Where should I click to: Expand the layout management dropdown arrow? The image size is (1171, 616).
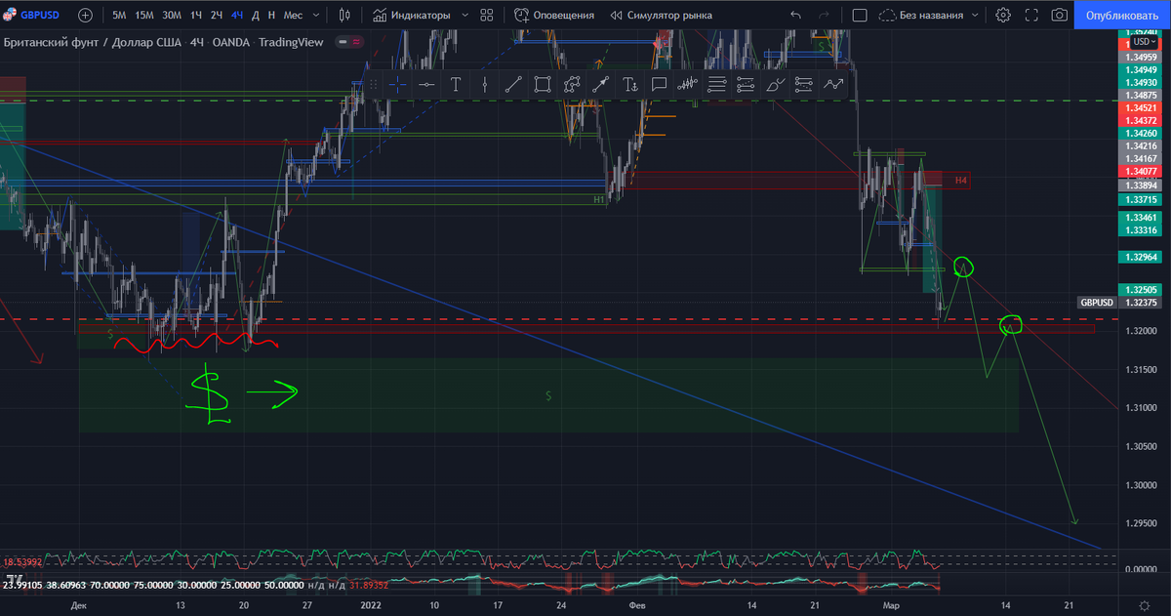975,15
